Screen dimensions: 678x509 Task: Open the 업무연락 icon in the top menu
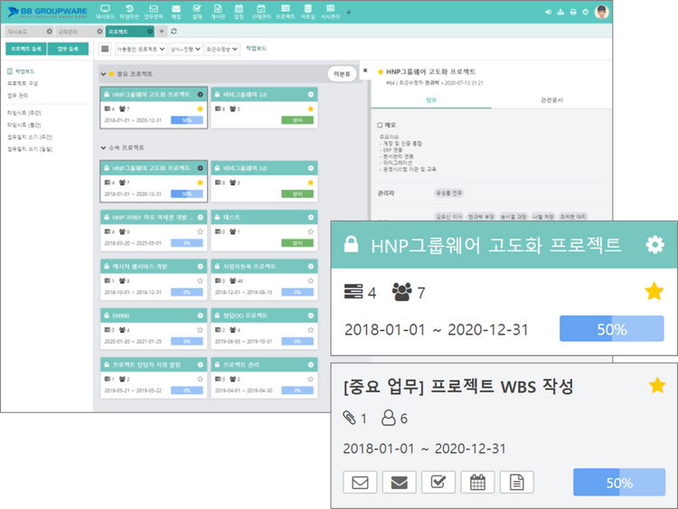point(154,12)
